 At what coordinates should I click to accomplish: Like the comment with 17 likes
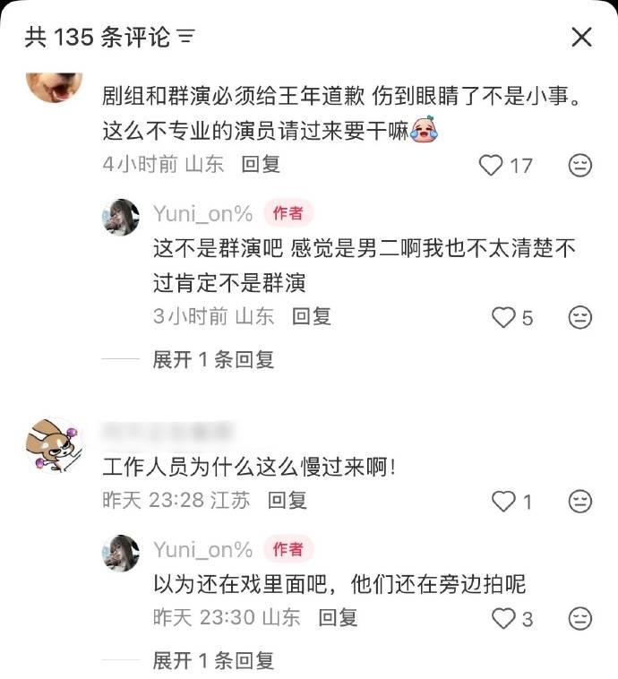pos(491,166)
